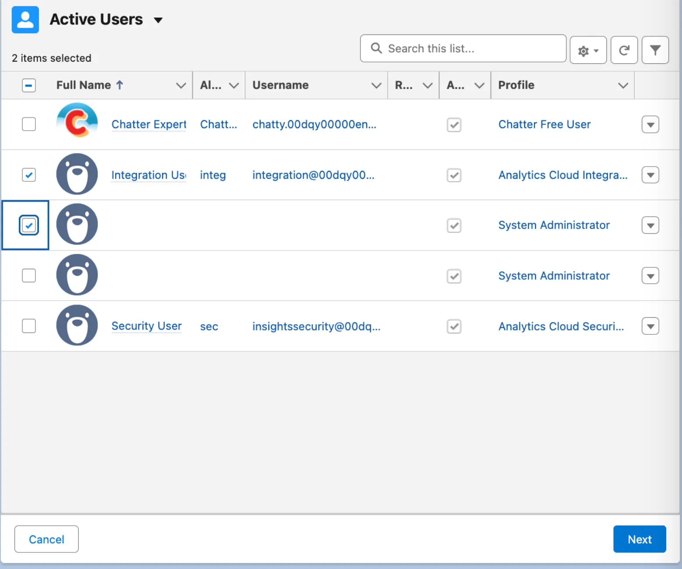Click the sec alias cell

coord(209,326)
